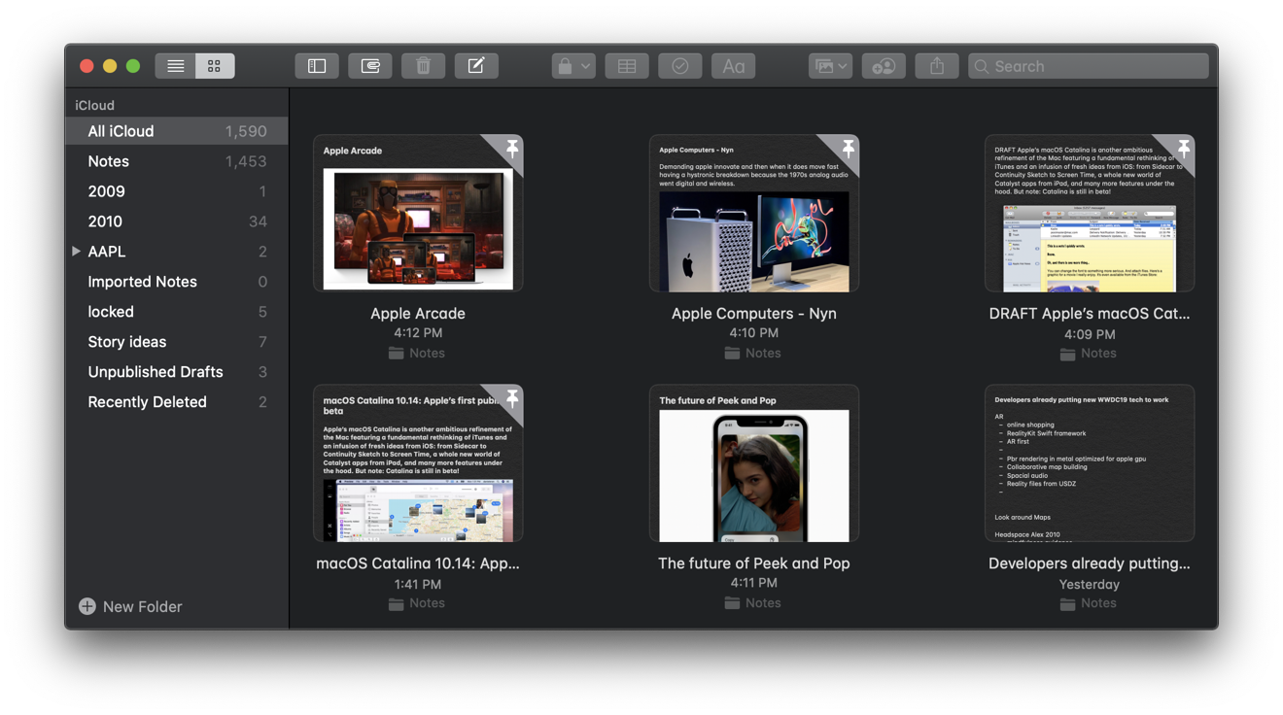Click the 4:11 PM timestamp
This screenshot has width=1283, height=715.
(x=754, y=583)
